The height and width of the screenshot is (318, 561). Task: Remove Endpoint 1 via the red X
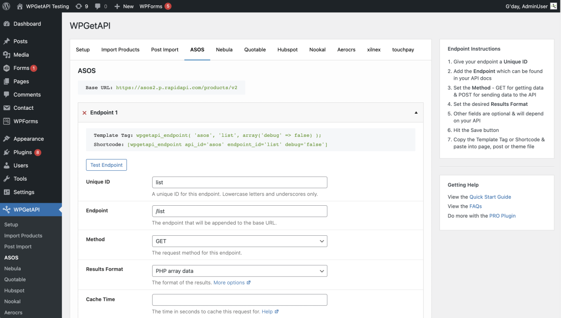[84, 112]
